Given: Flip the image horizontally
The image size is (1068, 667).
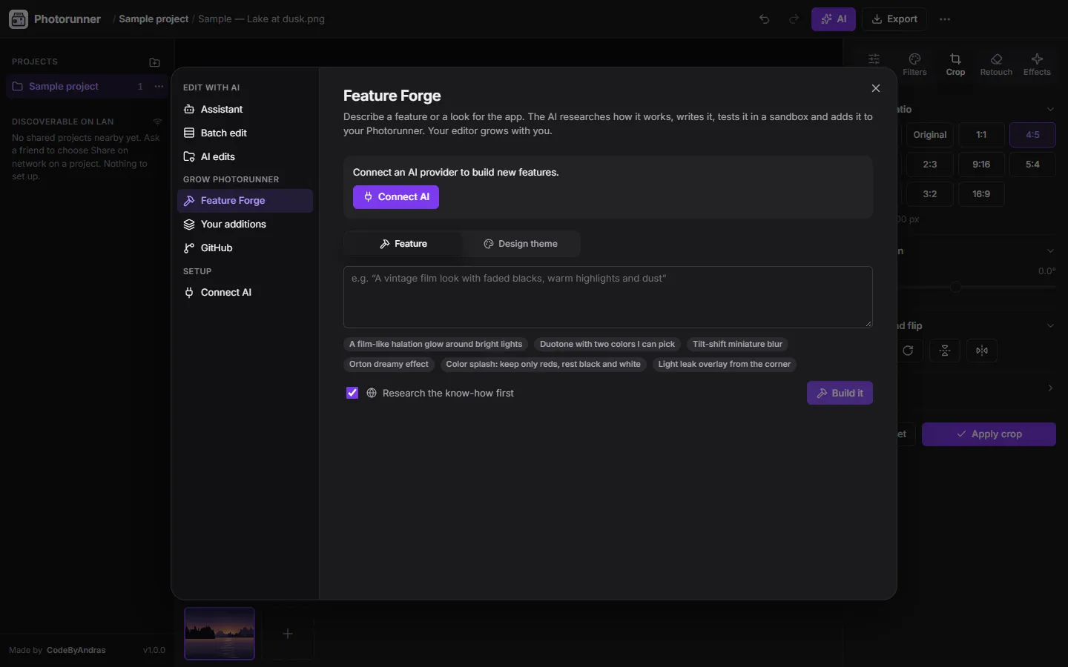Looking at the screenshot, I should click(982, 351).
